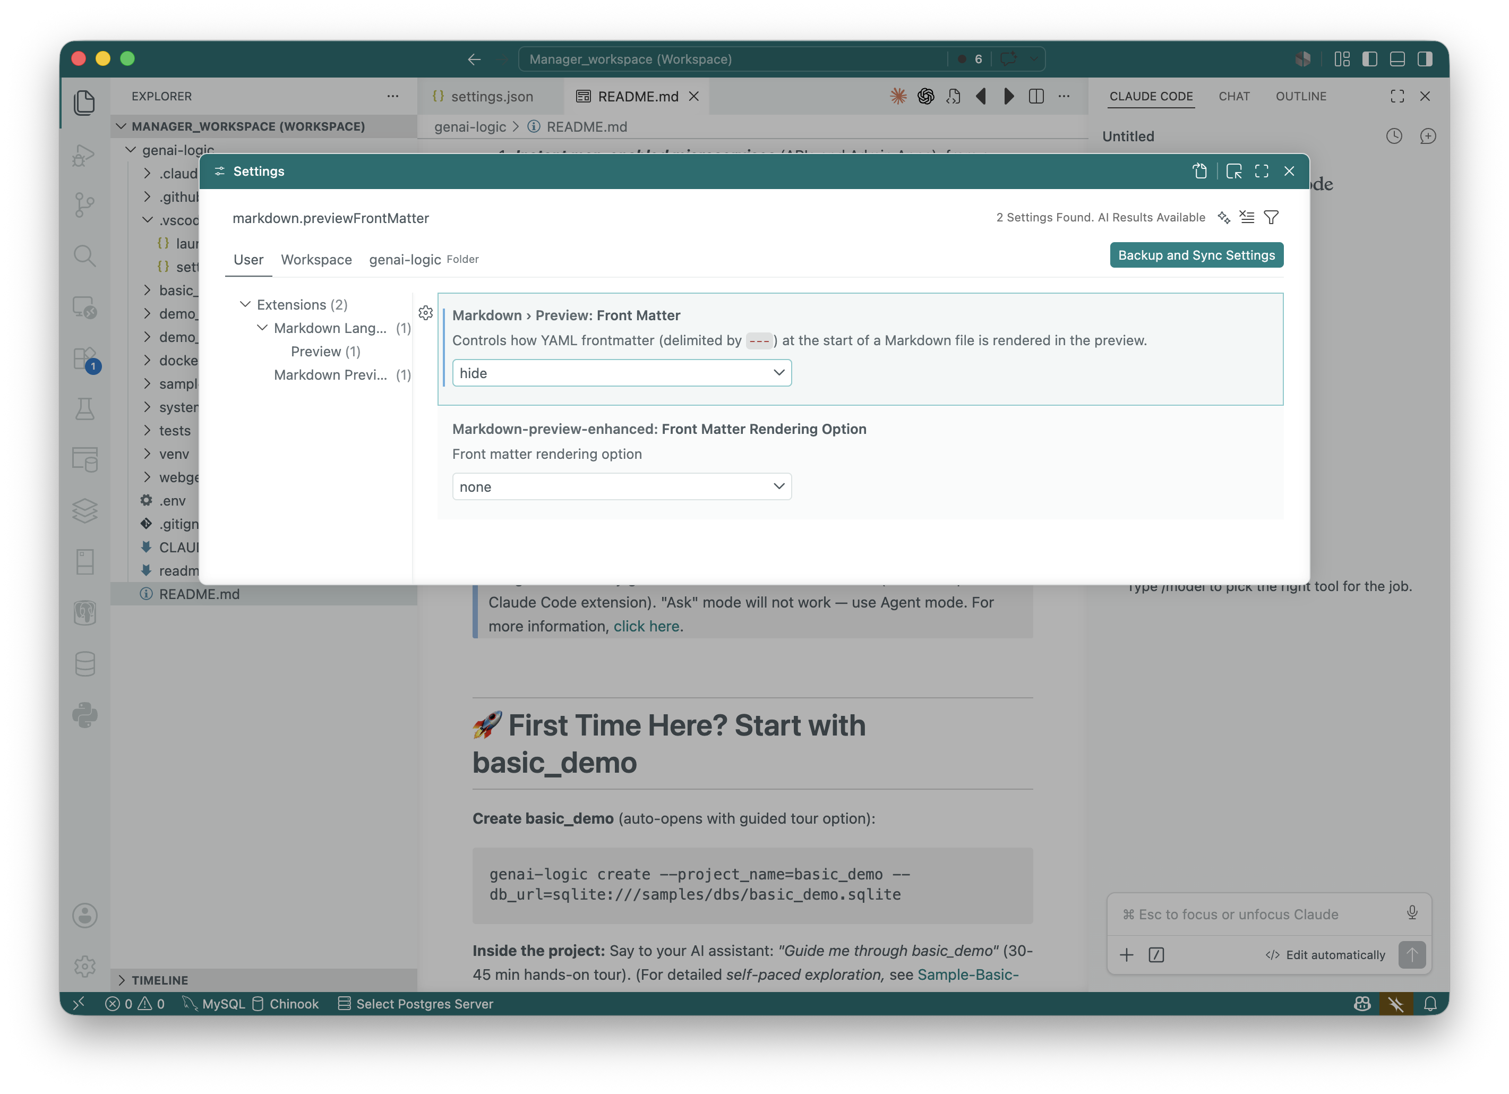Screen dimensions: 1509x1094
Task: Maximize the Settings modal editor
Action: tap(1262, 171)
